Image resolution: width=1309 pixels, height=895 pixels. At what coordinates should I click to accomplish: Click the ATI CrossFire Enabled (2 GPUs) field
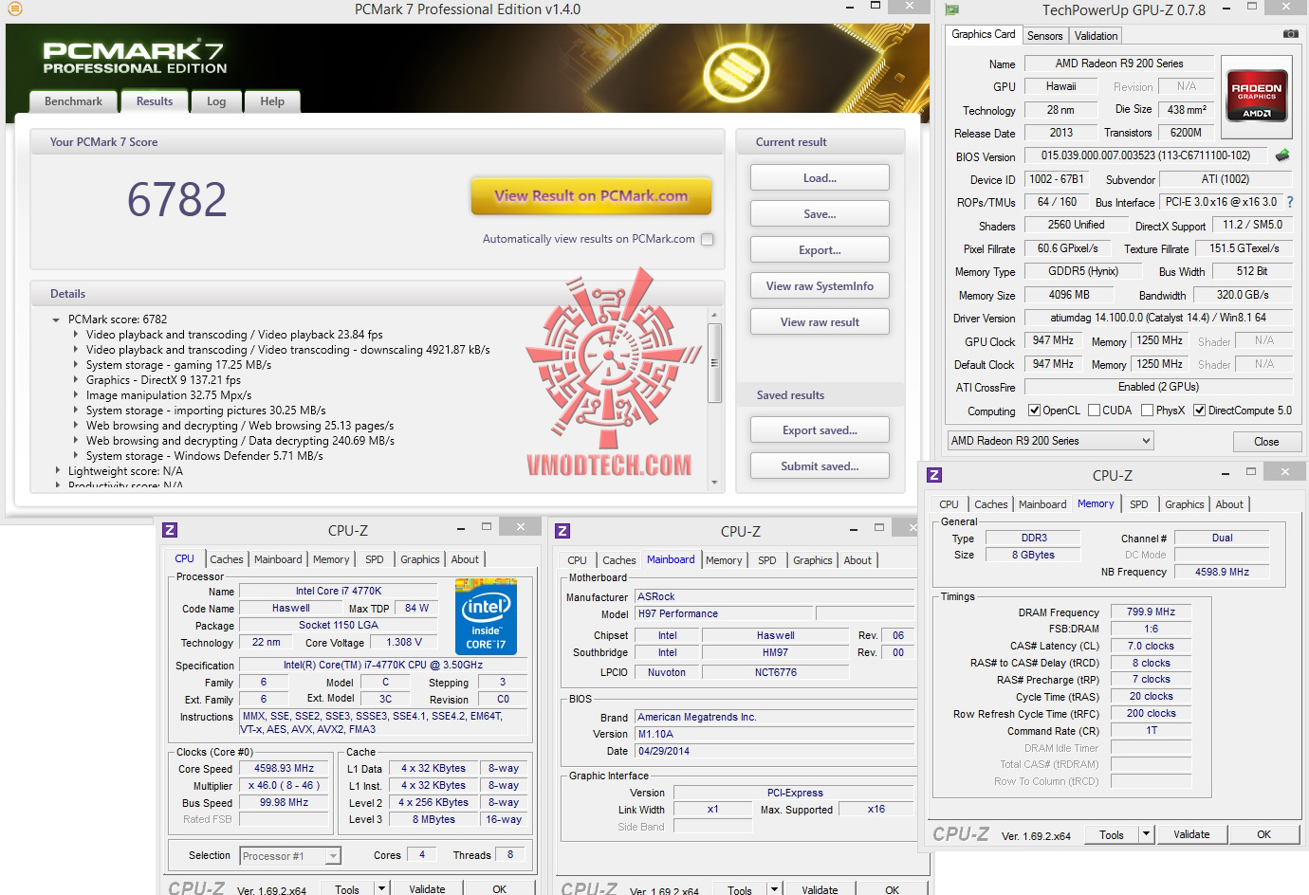tap(1158, 387)
